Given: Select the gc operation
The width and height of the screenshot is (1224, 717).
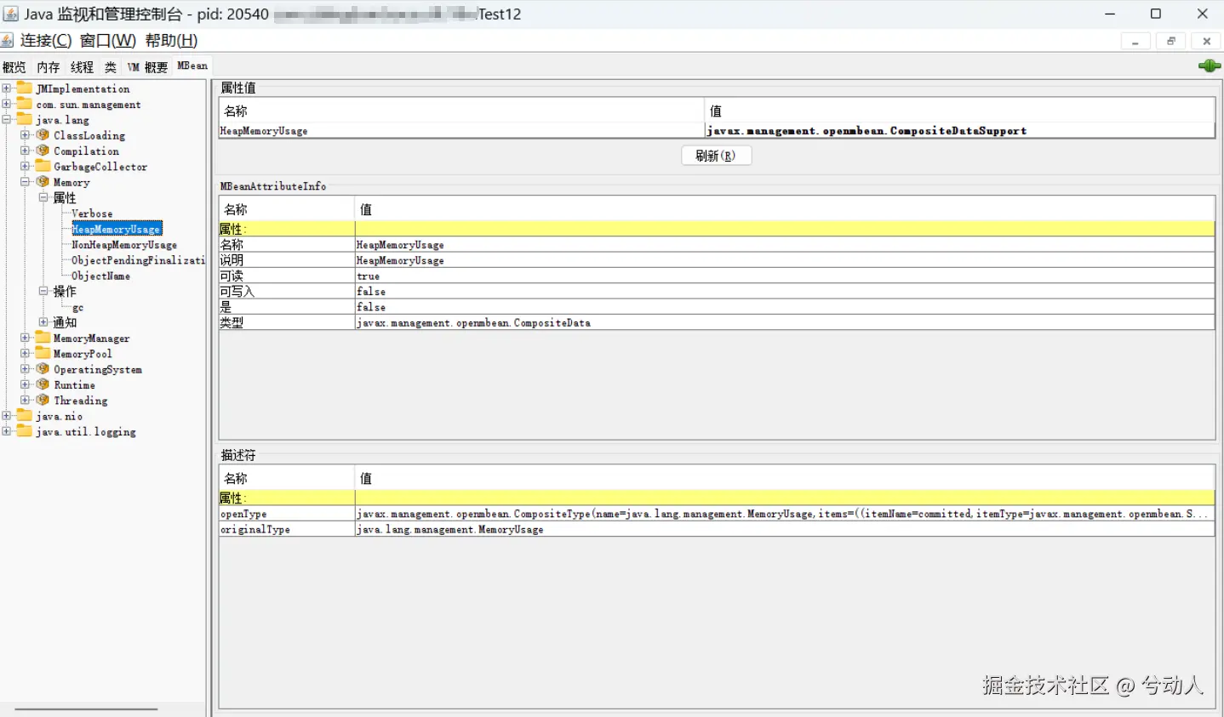Looking at the screenshot, I should point(78,307).
